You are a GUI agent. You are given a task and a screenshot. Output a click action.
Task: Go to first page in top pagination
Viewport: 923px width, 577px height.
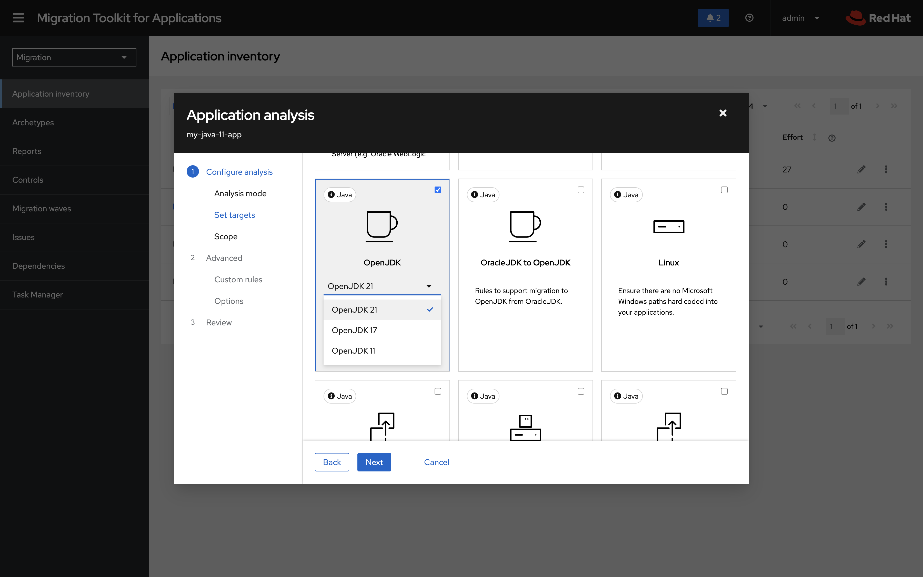[797, 106]
